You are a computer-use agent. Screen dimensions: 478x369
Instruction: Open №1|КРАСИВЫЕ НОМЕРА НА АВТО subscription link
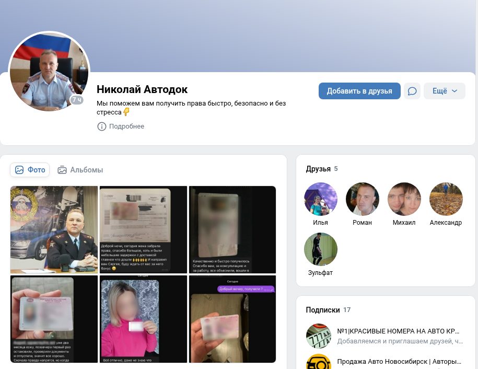coord(398,331)
